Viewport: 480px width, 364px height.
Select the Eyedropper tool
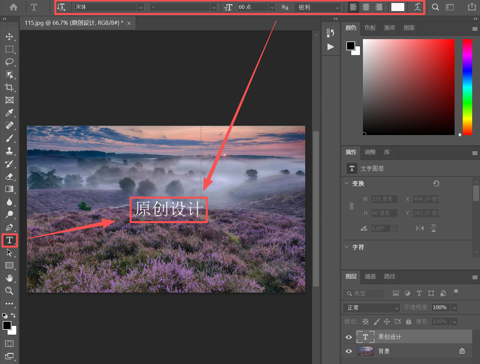coord(9,113)
